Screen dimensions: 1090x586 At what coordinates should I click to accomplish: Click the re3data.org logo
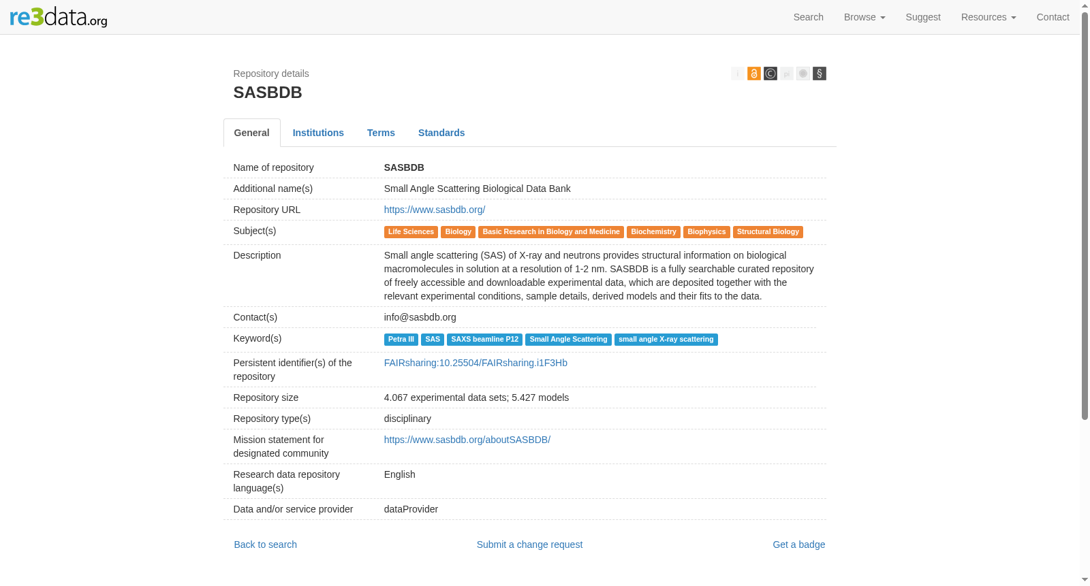click(59, 16)
